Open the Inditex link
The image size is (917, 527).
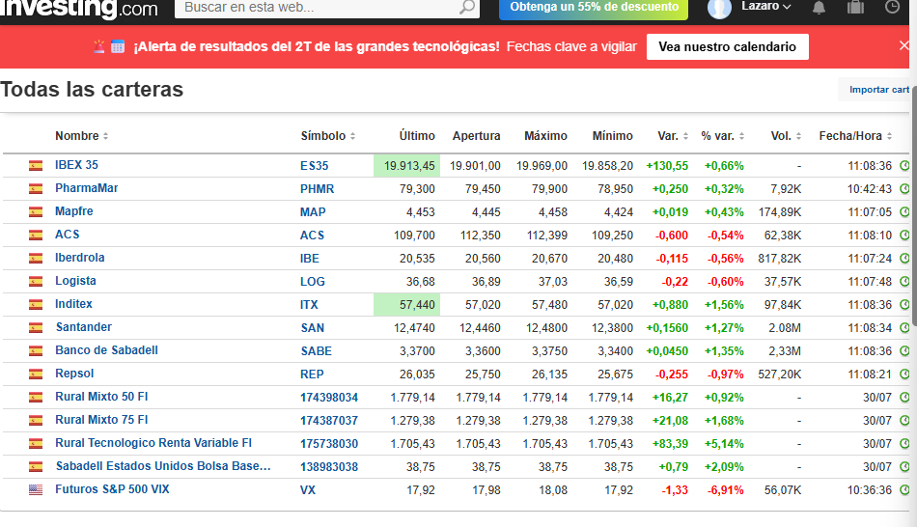pos(73,304)
